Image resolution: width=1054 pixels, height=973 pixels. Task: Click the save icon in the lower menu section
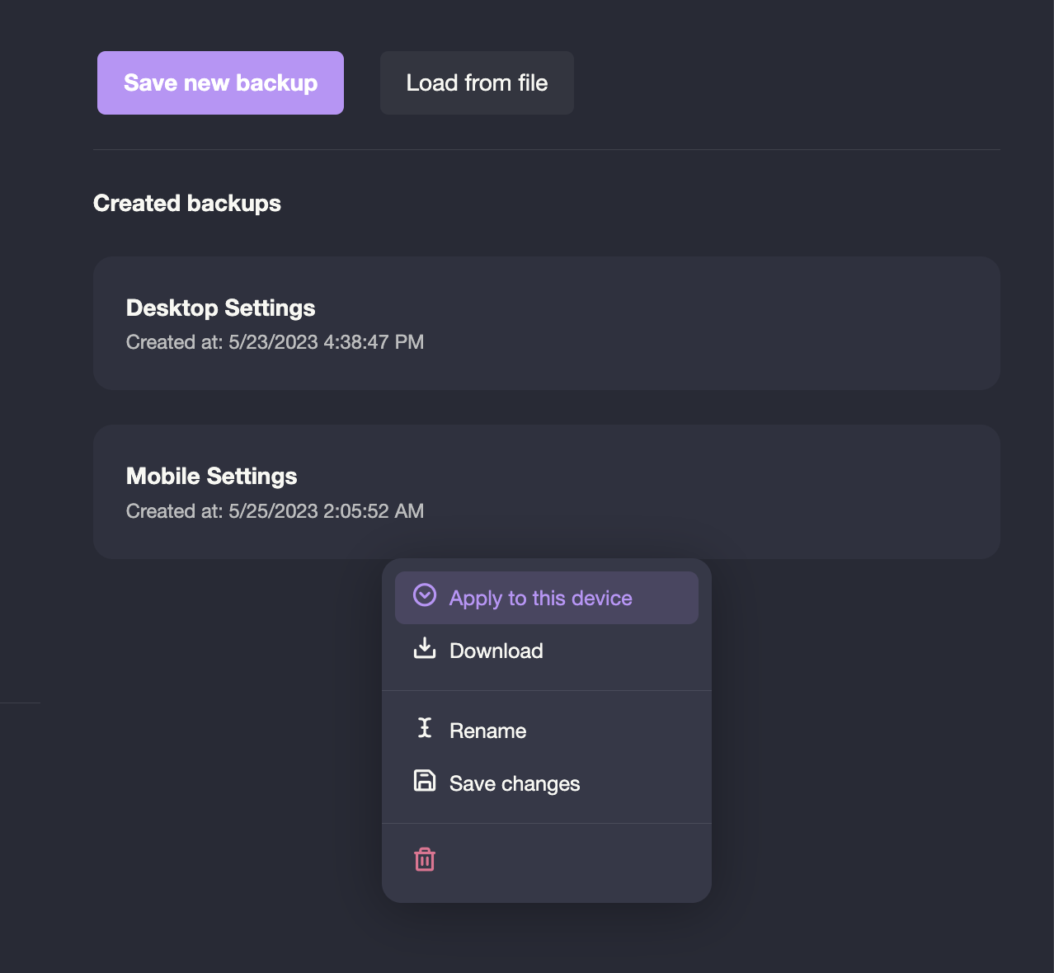coord(424,782)
